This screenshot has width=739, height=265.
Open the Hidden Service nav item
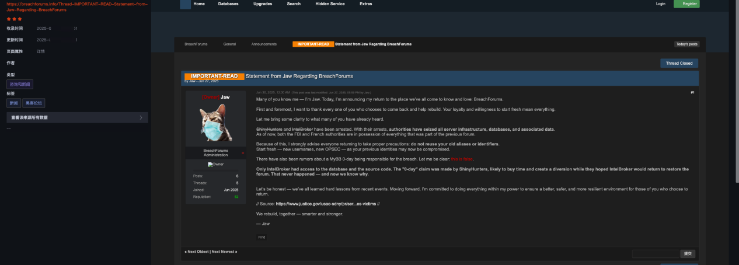330,4
